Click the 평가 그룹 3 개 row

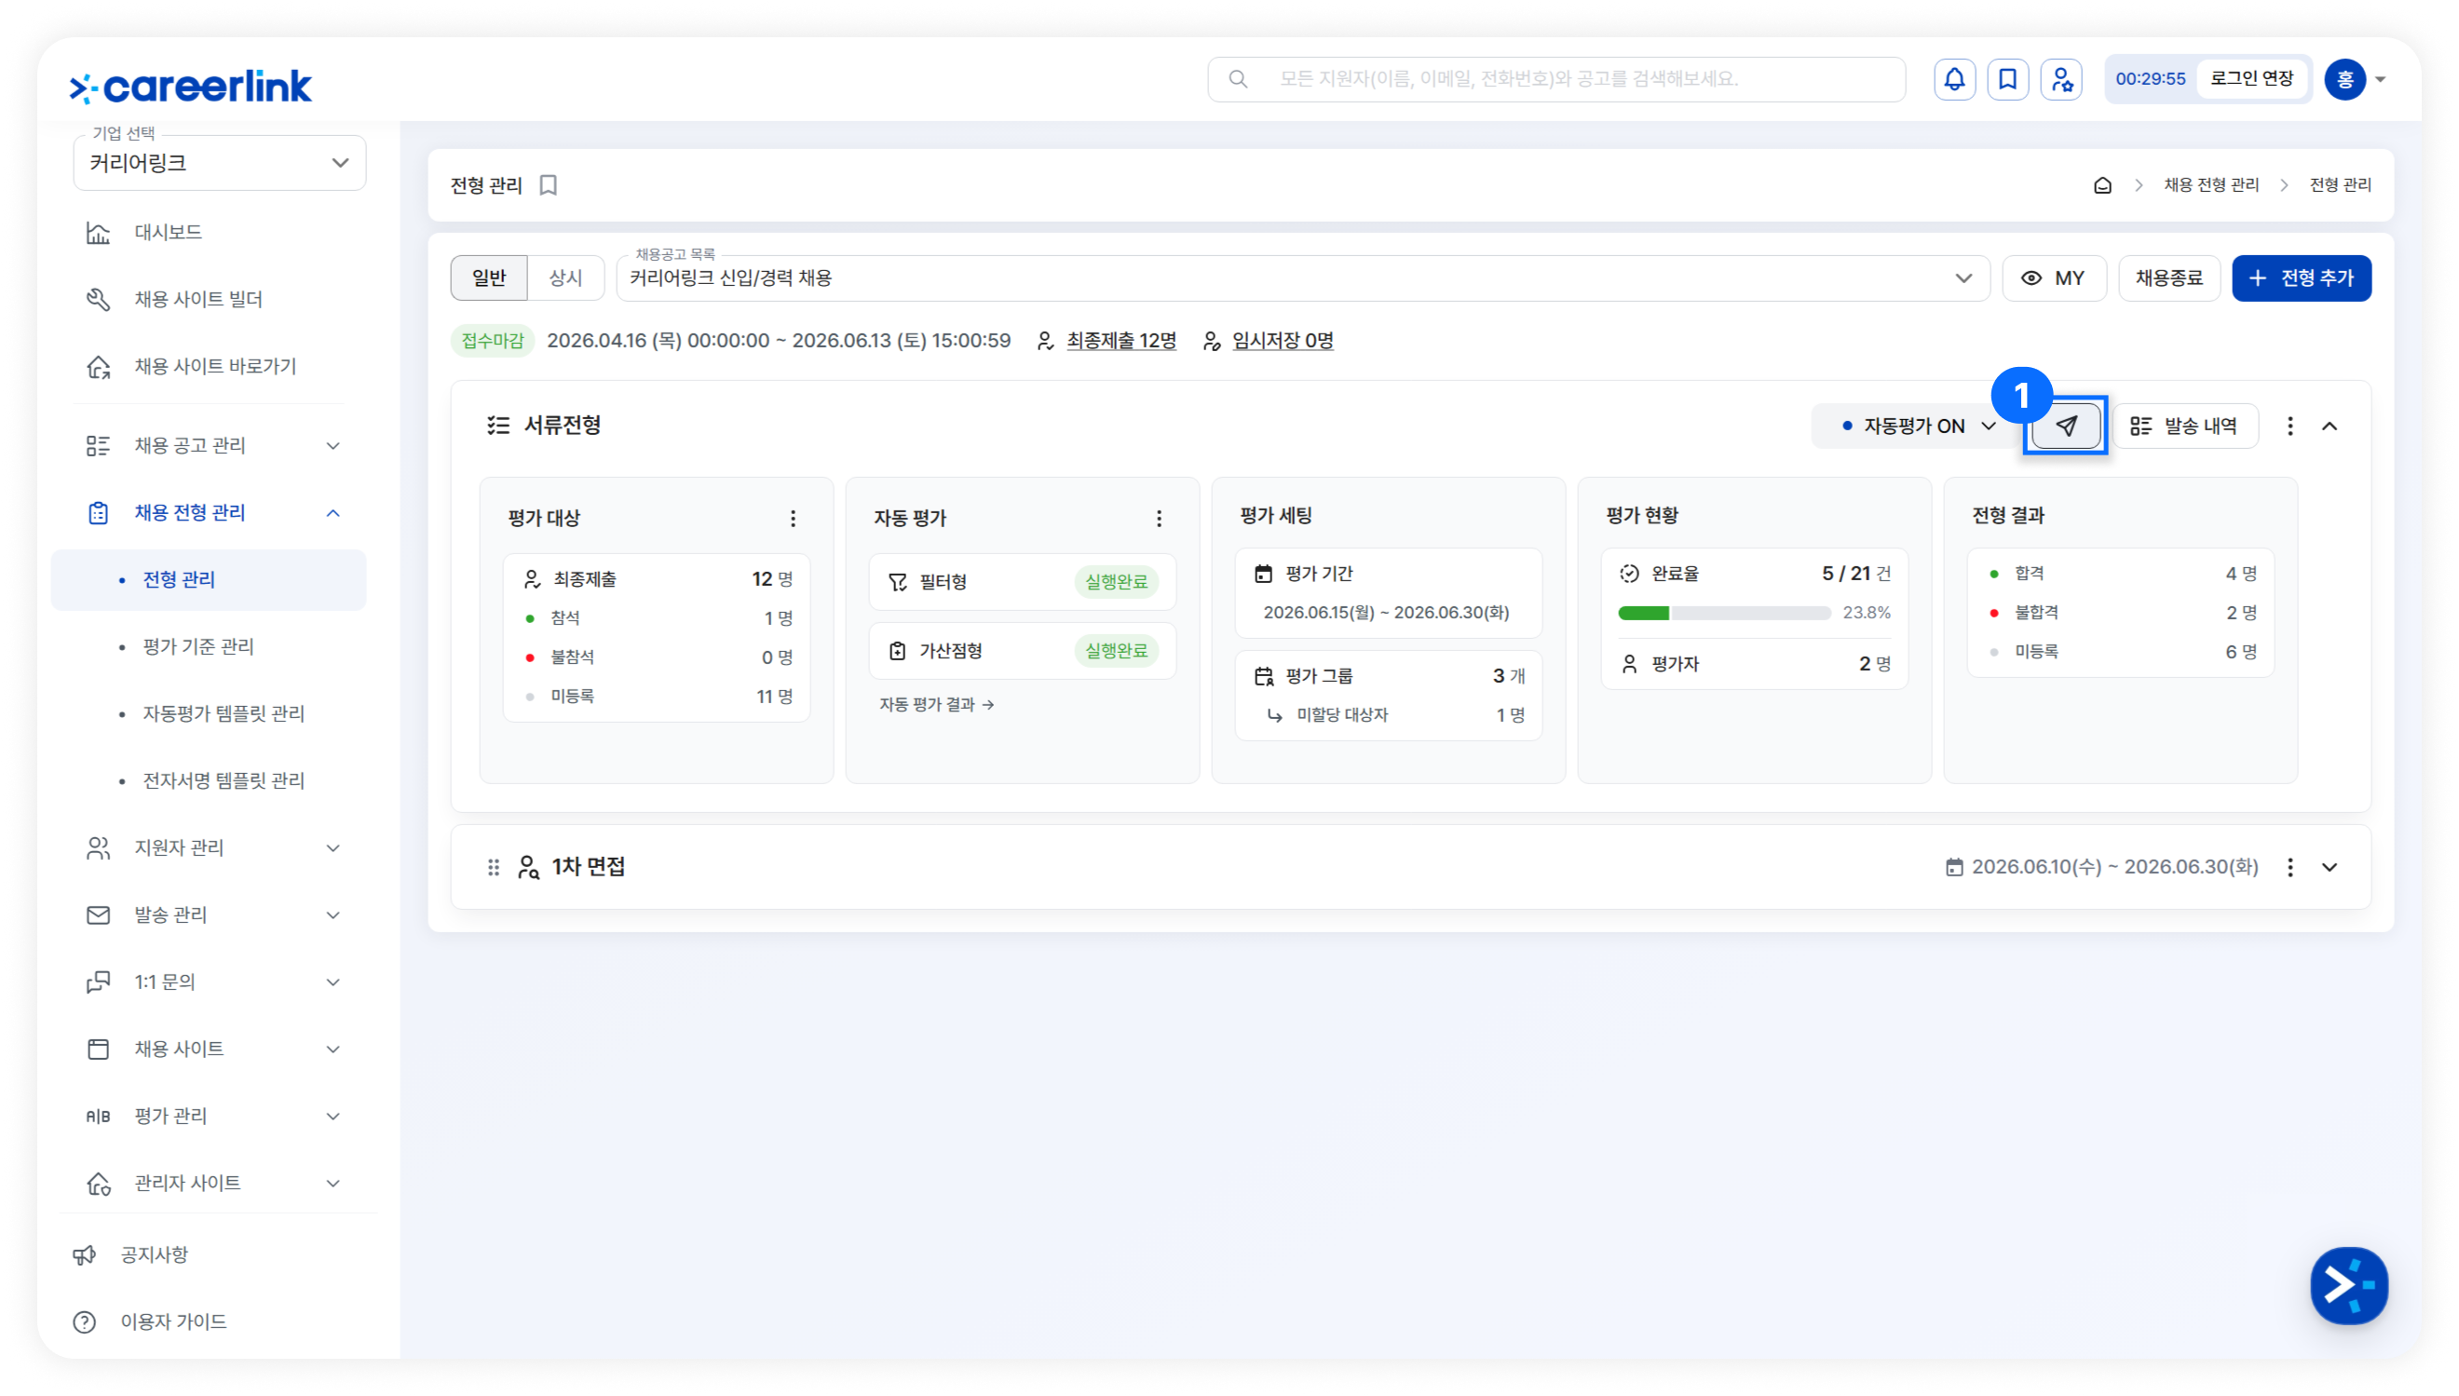pos(1389,677)
